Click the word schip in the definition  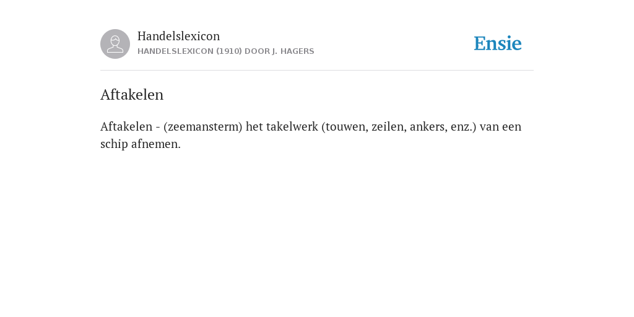click(114, 144)
